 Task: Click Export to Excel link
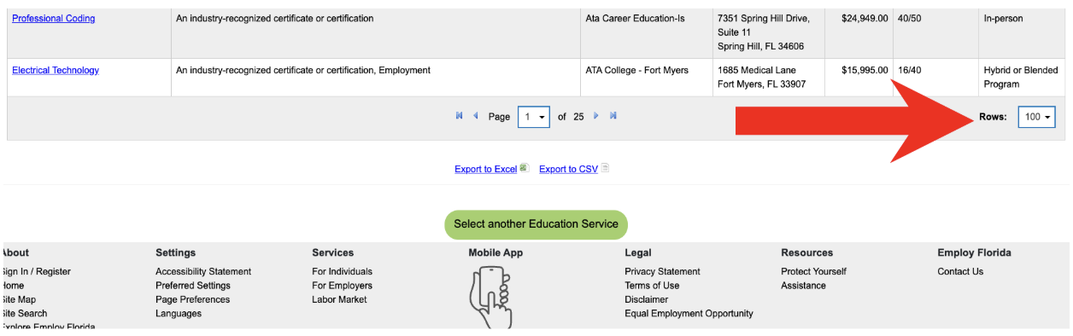tap(485, 169)
